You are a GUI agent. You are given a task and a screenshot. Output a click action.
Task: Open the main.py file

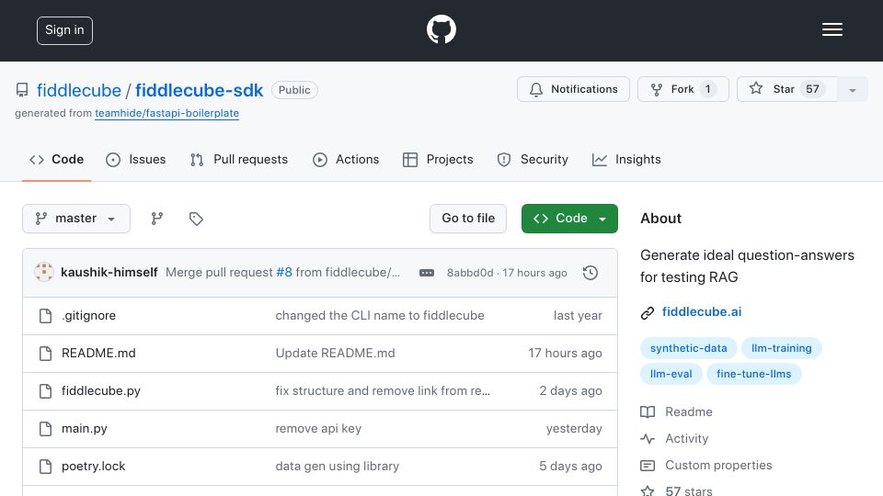pos(85,429)
